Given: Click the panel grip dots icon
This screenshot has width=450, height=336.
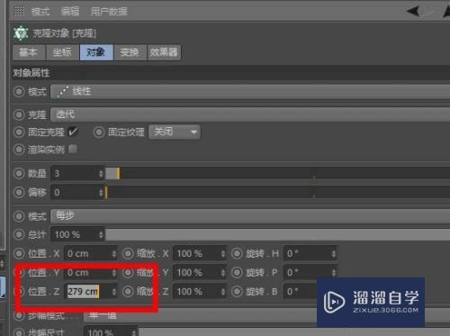Looking at the screenshot, I should pos(19,12).
